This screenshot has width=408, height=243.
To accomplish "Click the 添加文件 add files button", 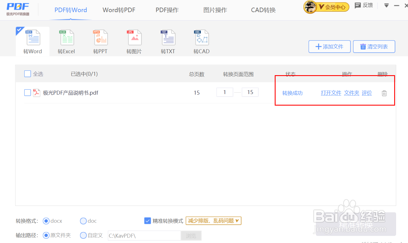I will (x=329, y=46).
